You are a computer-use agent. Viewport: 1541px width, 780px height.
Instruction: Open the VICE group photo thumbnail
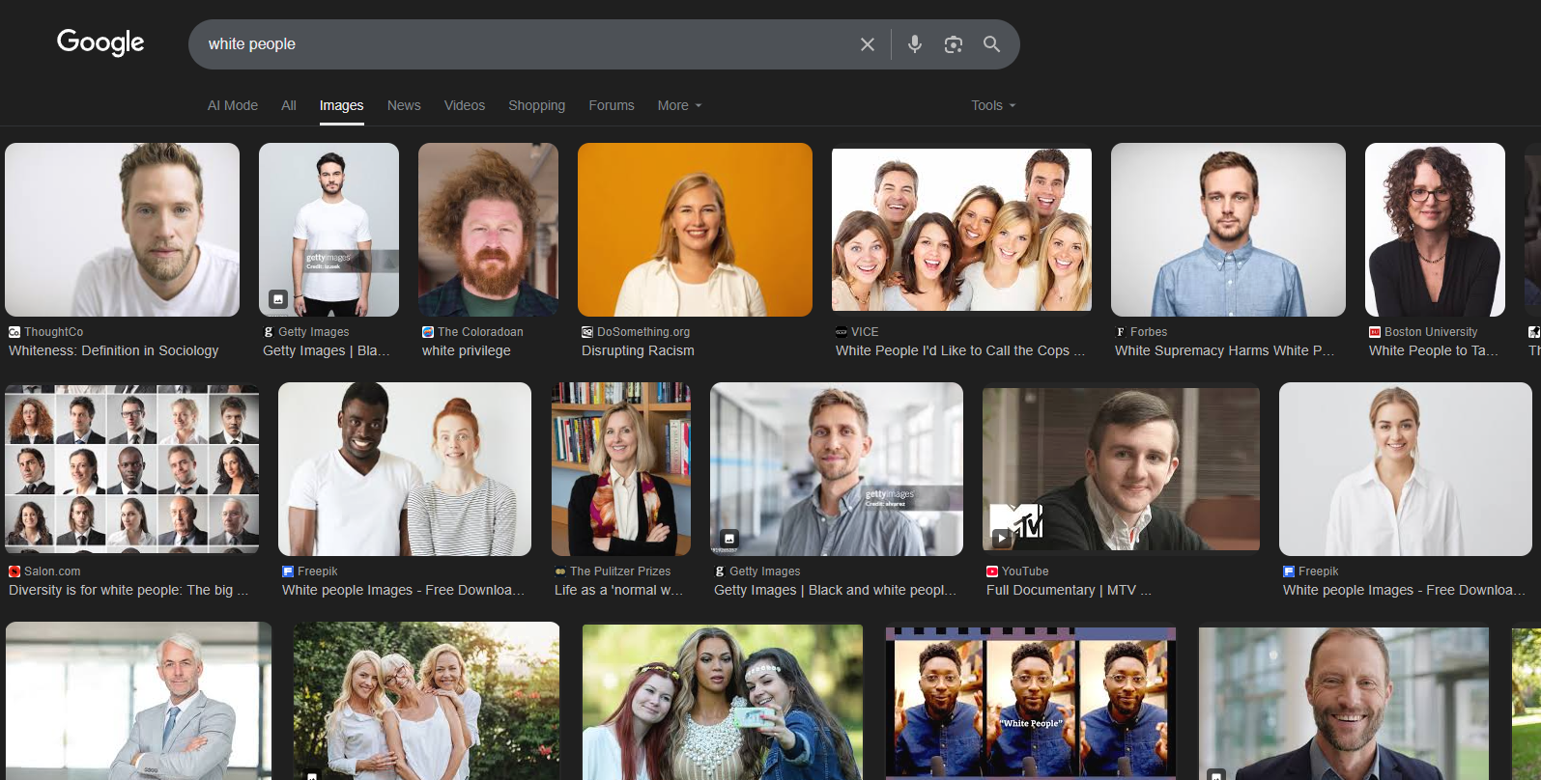coord(961,230)
